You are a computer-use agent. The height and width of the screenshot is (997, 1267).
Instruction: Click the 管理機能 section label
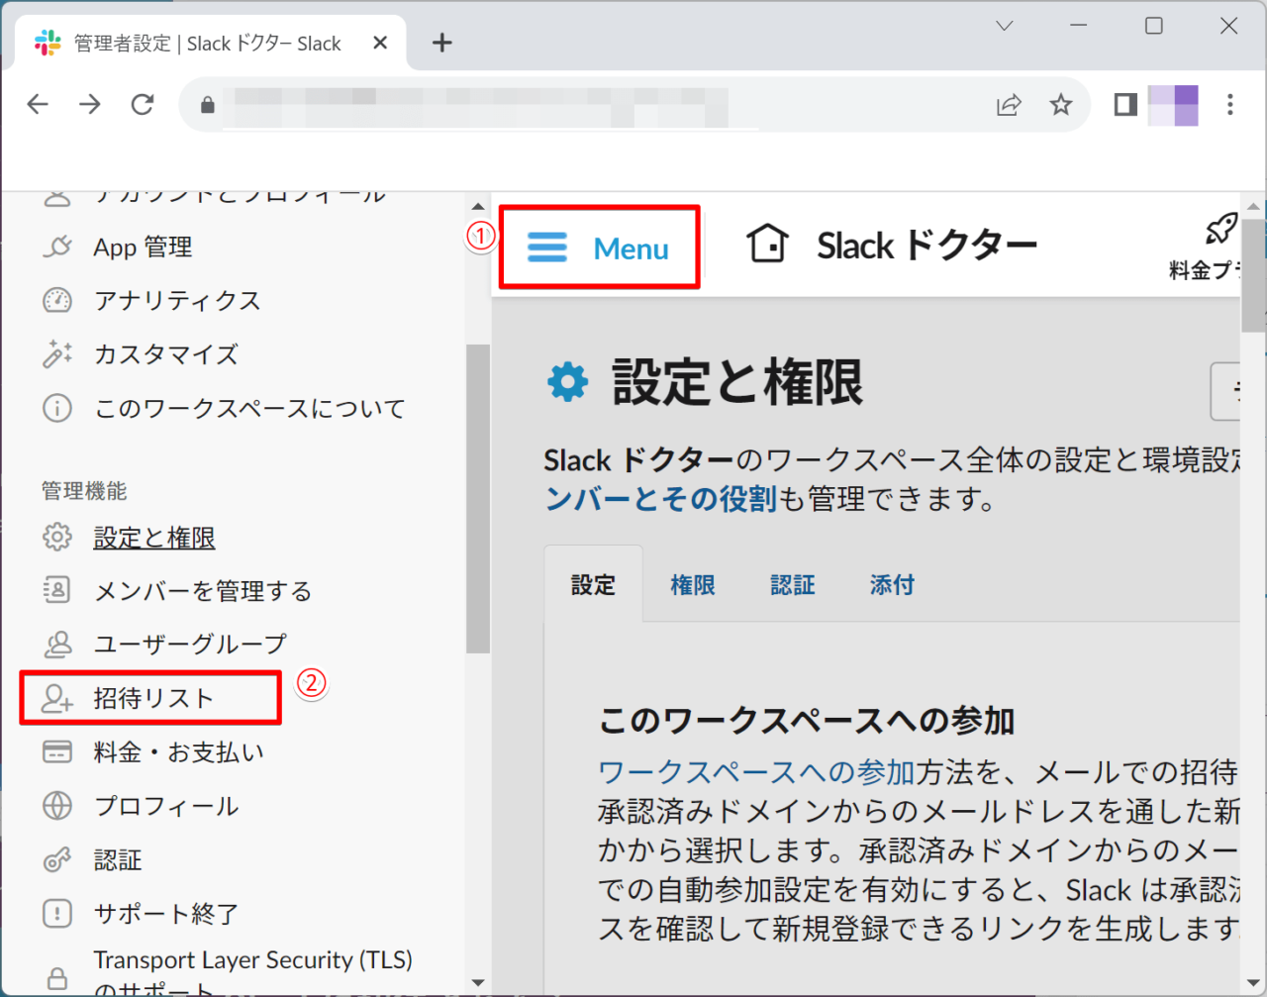pos(84,491)
